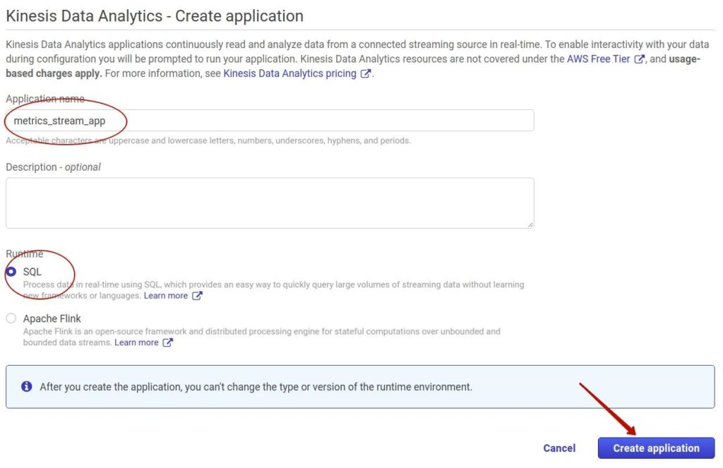Click the Cancel button

point(559,448)
